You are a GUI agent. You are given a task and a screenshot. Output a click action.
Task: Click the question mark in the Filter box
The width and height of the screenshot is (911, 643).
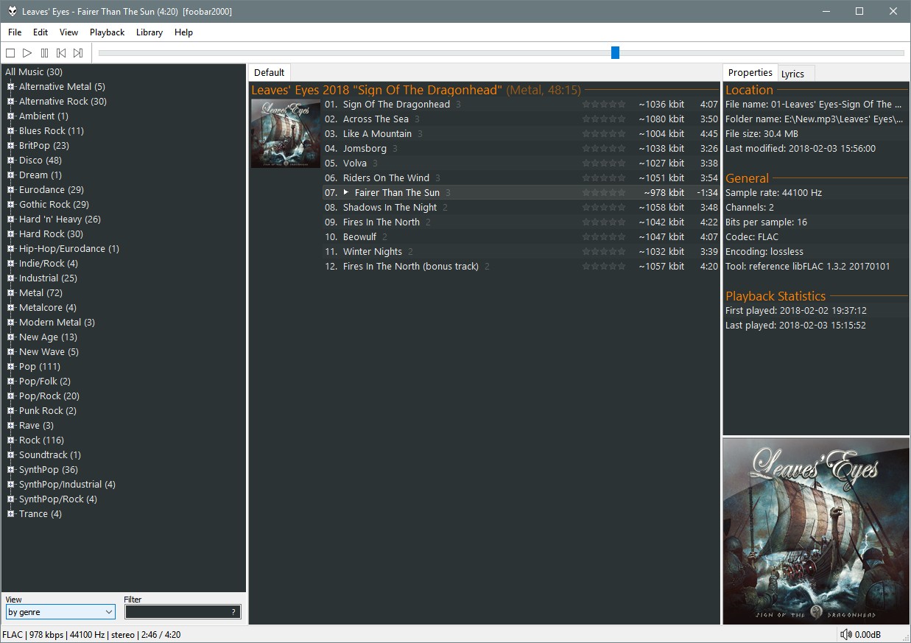click(233, 612)
